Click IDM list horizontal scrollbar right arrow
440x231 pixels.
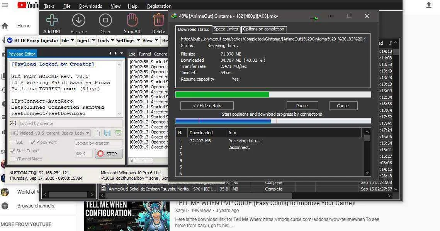[x=389, y=196]
